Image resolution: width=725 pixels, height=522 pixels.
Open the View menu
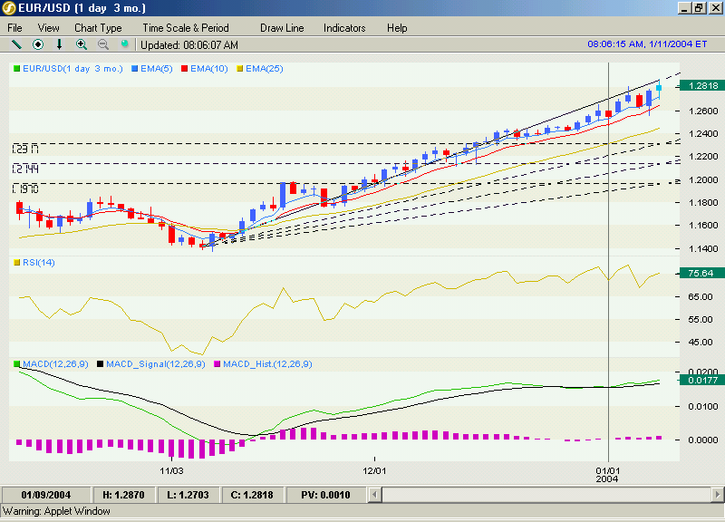click(x=49, y=28)
